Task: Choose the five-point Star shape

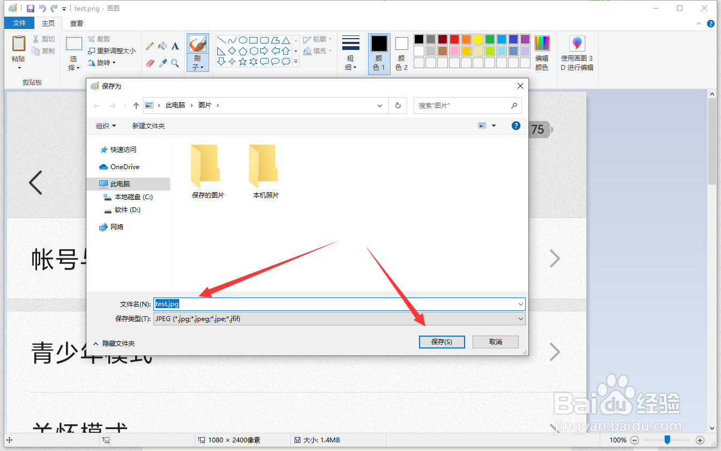Action: [x=242, y=62]
